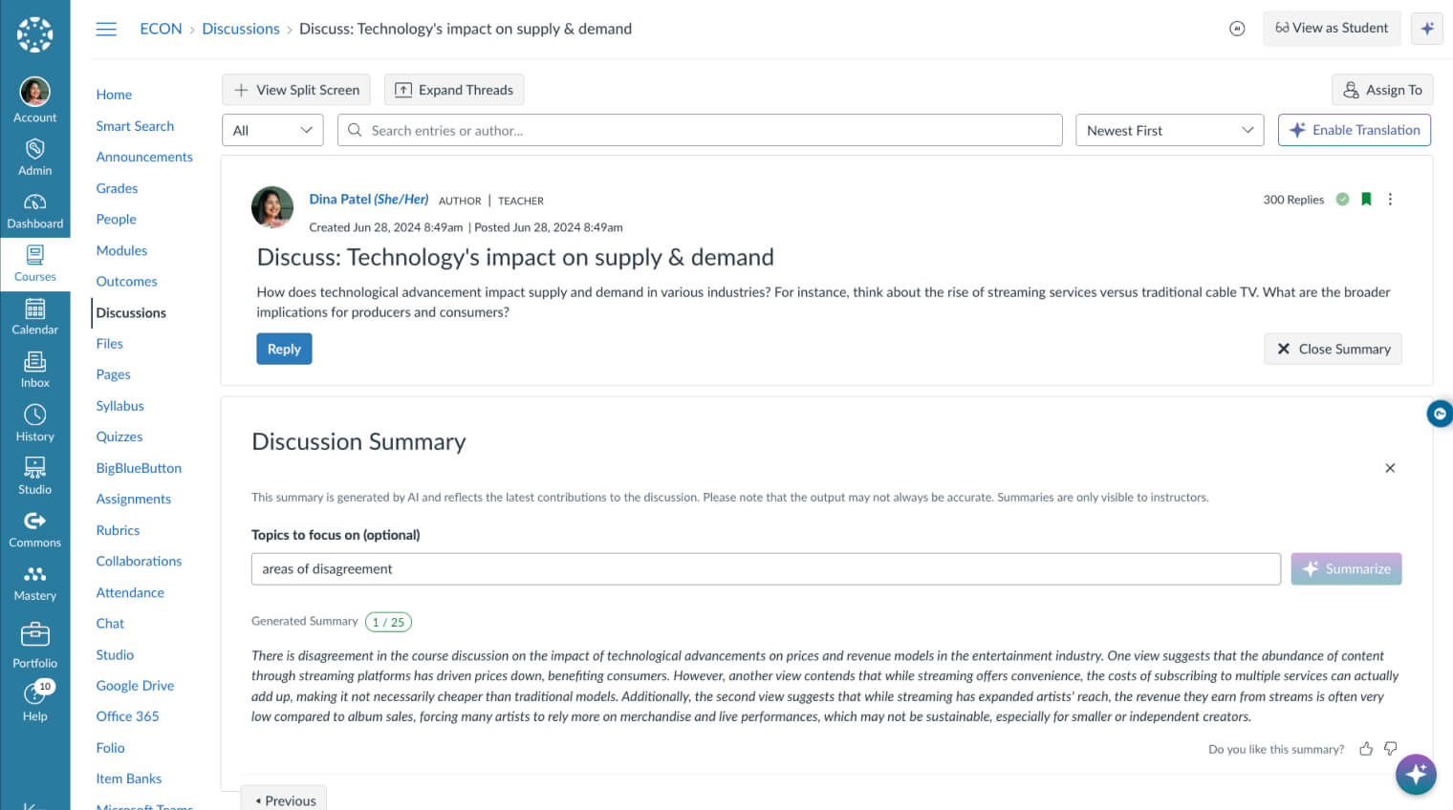The image size is (1453, 810).
Task: Toggle the green bookmark subscription icon
Action: (1366, 200)
